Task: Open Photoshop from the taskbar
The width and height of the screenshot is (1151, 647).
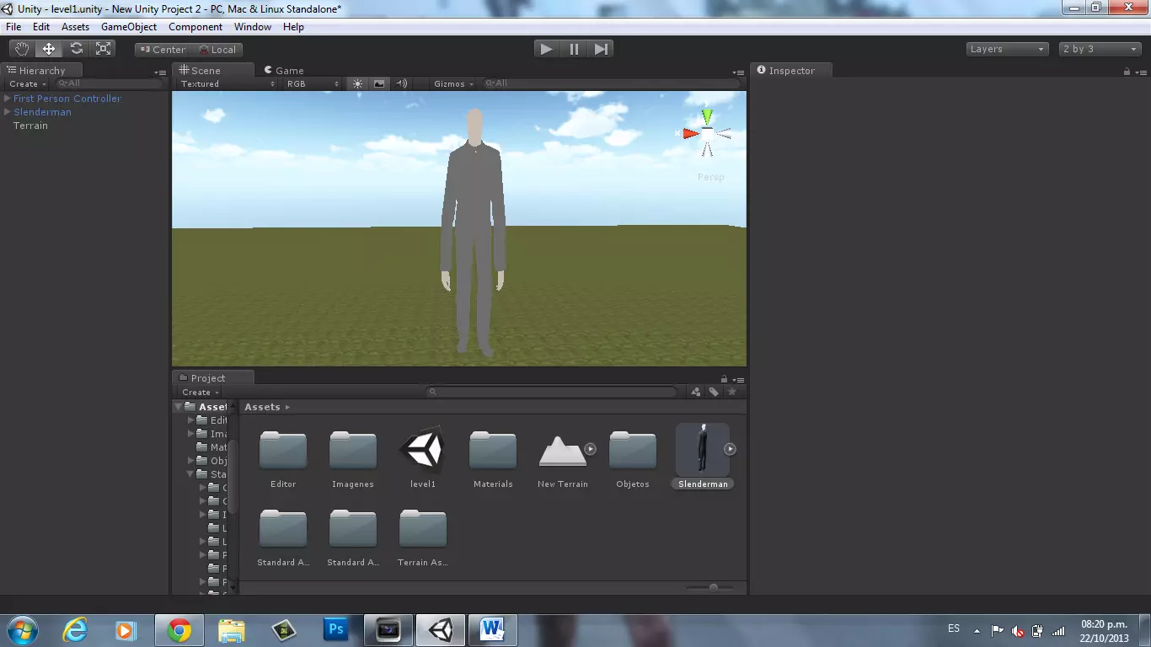Action: pyautogui.click(x=335, y=629)
